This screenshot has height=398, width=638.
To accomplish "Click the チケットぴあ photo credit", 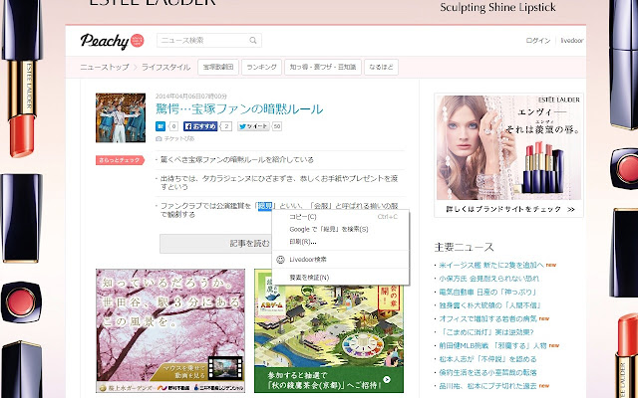I will tap(179, 139).
